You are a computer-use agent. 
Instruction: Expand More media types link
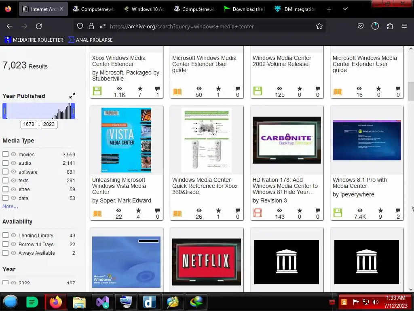coord(10,206)
